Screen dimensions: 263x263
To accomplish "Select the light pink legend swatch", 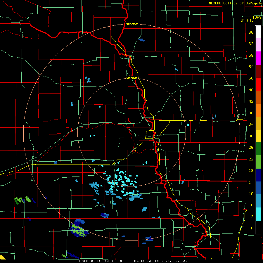I will click(258, 45).
